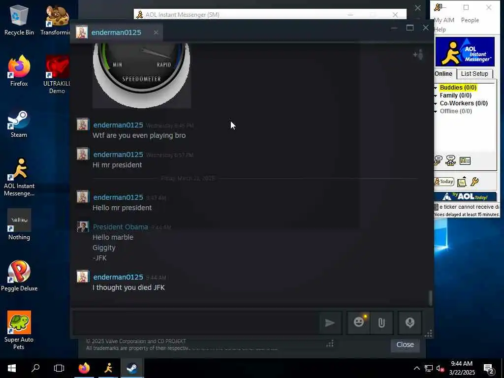
Task: Click the Try AOL Today banner
Action: pyautogui.click(x=465, y=196)
